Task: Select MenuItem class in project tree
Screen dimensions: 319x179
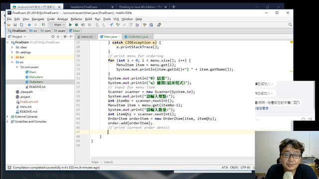Action: (x=36, y=77)
